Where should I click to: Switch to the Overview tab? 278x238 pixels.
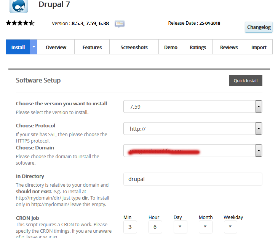[x=56, y=47]
